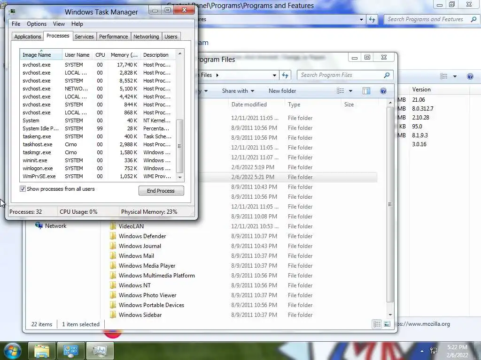Select the System Idle Process row
481x360 pixels.
click(98, 128)
